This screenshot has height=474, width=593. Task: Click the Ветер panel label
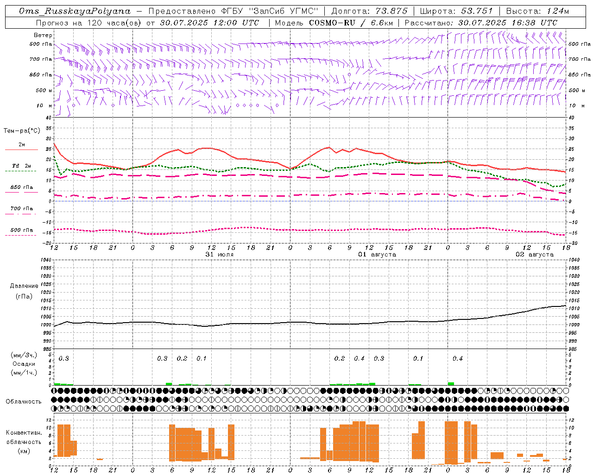(43, 35)
